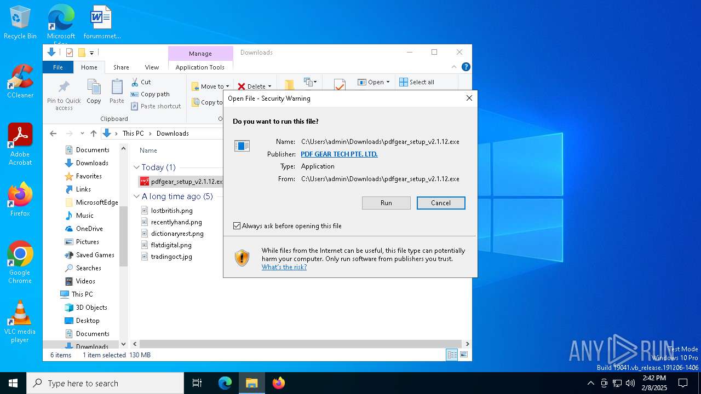
Task: Click the Firefox taskbar icon
Action: (279, 383)
